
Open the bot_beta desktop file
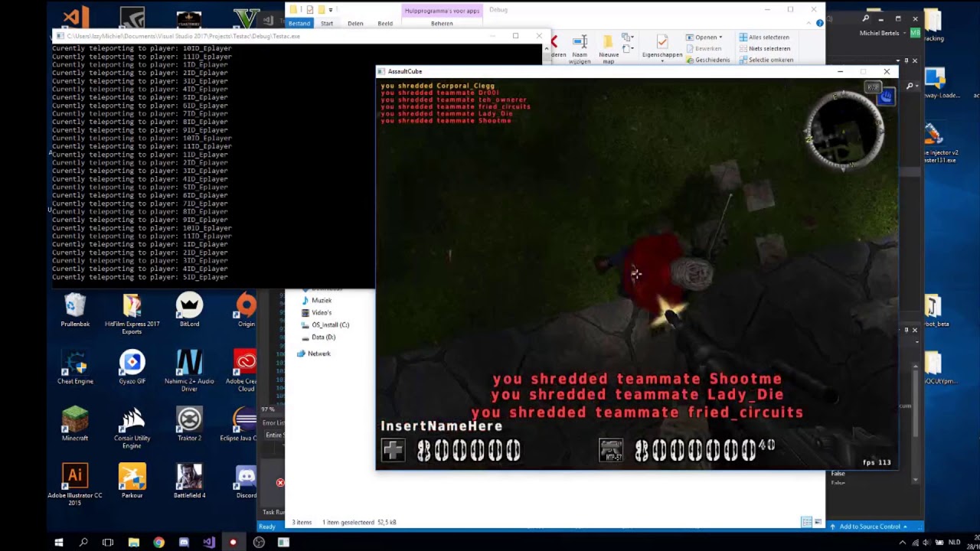(x=936, y=309)
